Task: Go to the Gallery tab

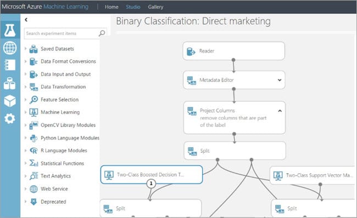Action: [155, 7]
